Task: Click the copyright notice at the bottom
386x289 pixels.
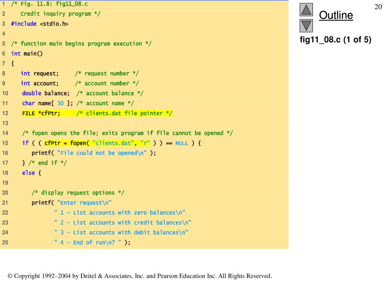Action: [140, 276]
